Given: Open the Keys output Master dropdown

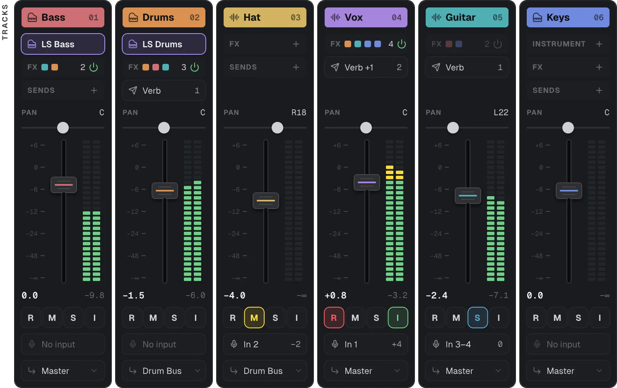Looking at the screenshot, I should (x=568, y=371).
